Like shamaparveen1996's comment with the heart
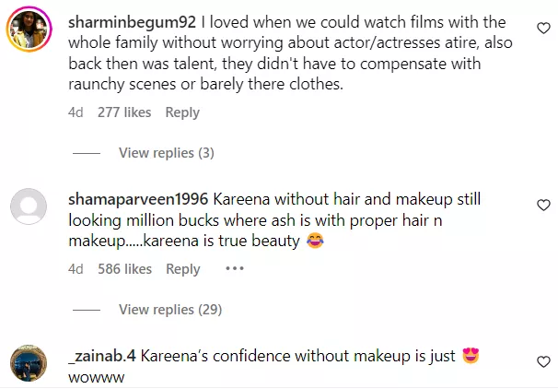Image resolution: width=558 pixels, height=389 pixels. 543,206
